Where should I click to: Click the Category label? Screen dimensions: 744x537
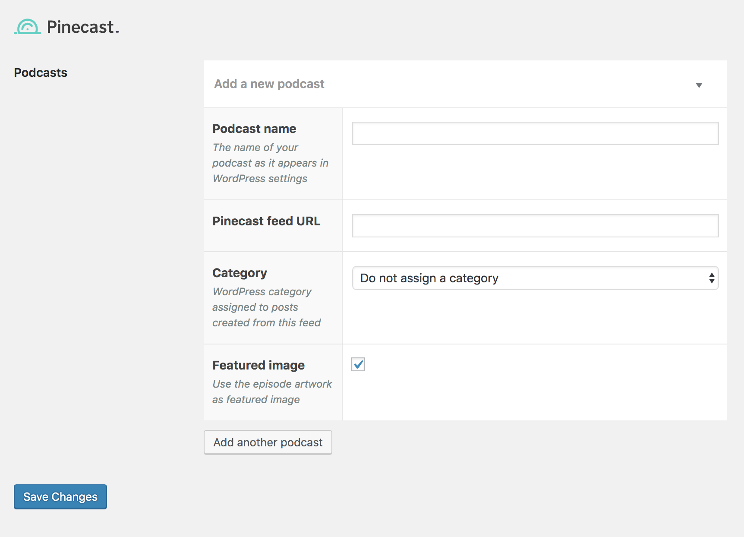240,273
